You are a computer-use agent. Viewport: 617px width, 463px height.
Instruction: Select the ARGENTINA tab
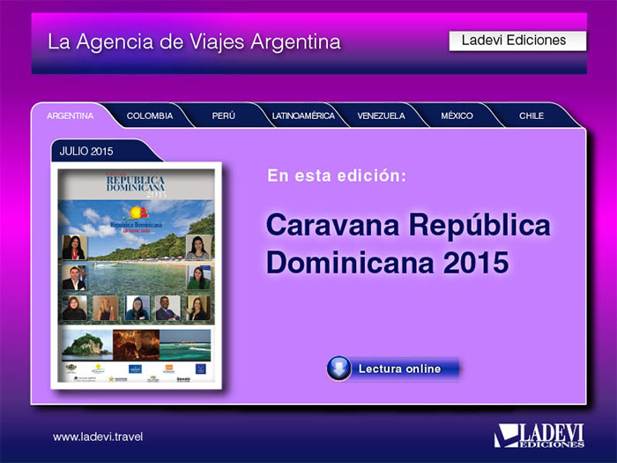tap(70, 116)
